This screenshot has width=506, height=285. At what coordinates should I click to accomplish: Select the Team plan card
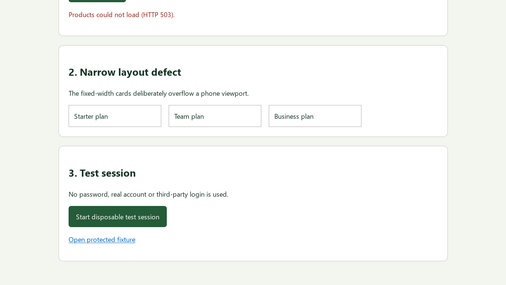click(215, 116)
